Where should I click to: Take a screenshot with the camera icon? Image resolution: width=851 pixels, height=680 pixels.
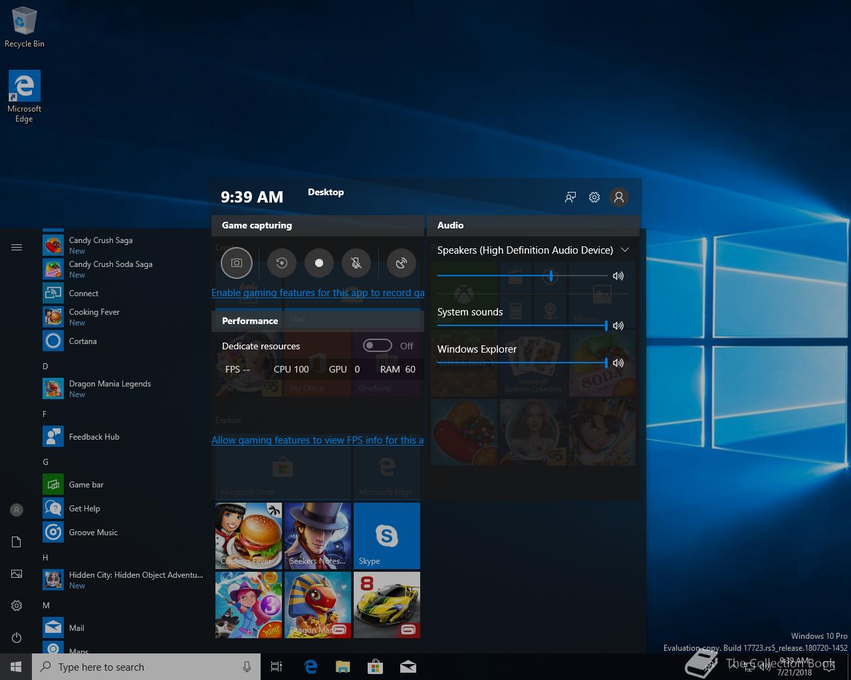click(x=237, y=263)
